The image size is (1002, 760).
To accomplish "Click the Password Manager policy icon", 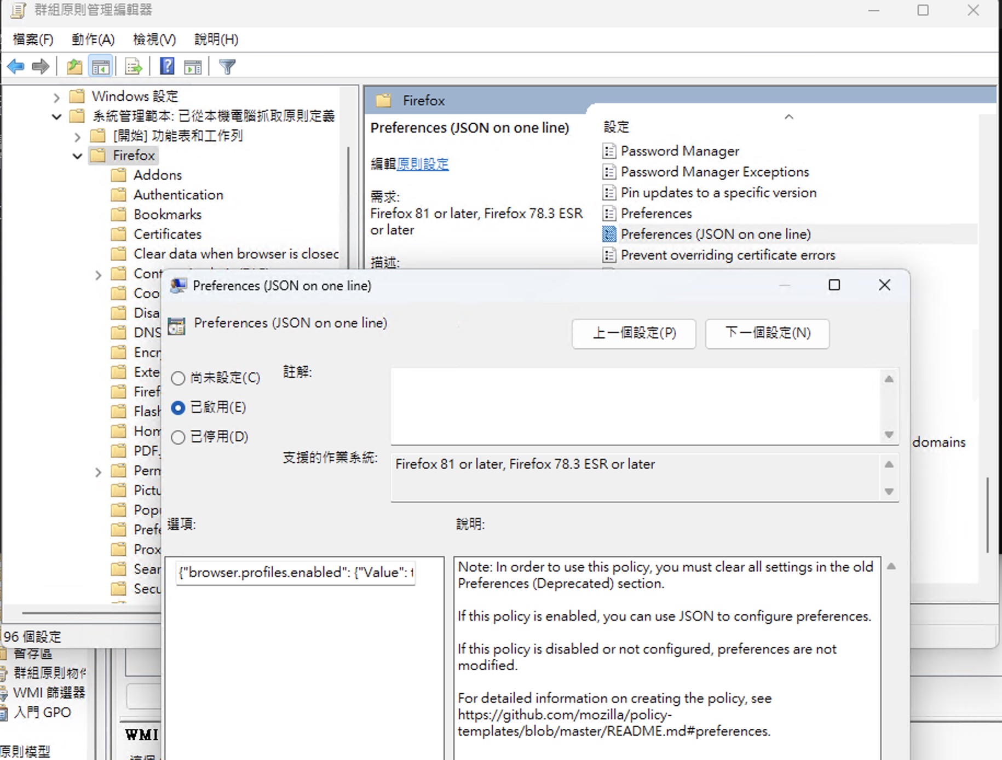I will (609, 151).
